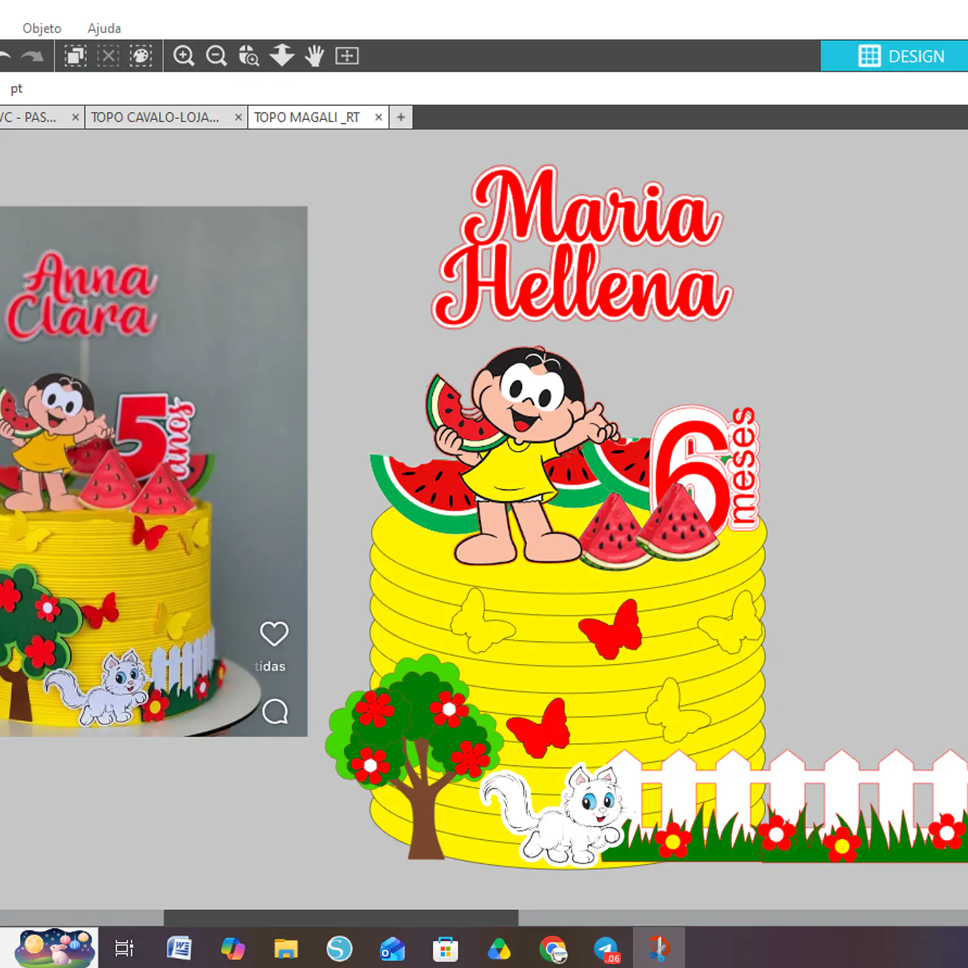
Task: Select the Zoom Selection tool
Action: [248, 56]
